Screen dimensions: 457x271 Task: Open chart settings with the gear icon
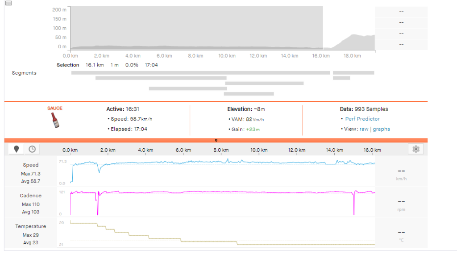(x=416, y=149)
